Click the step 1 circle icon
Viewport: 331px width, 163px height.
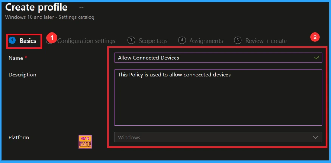12,41
